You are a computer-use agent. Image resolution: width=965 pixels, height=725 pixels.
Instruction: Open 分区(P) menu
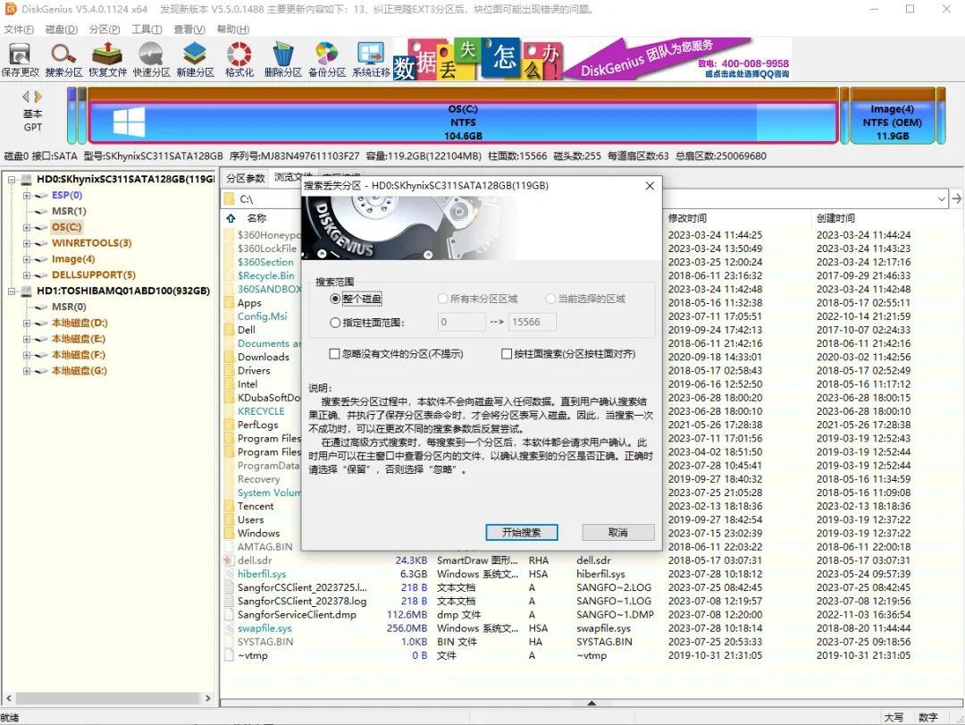[x=104, y=29]
